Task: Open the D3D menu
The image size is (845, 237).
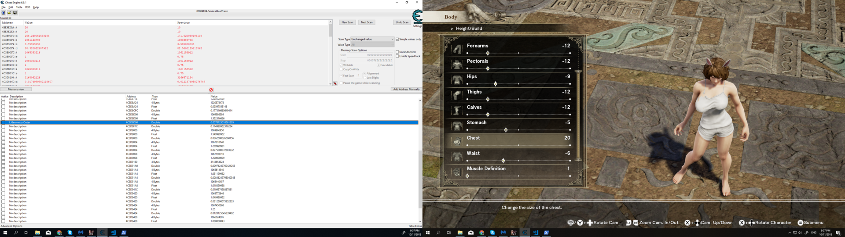Action: [x=27, y=7]
